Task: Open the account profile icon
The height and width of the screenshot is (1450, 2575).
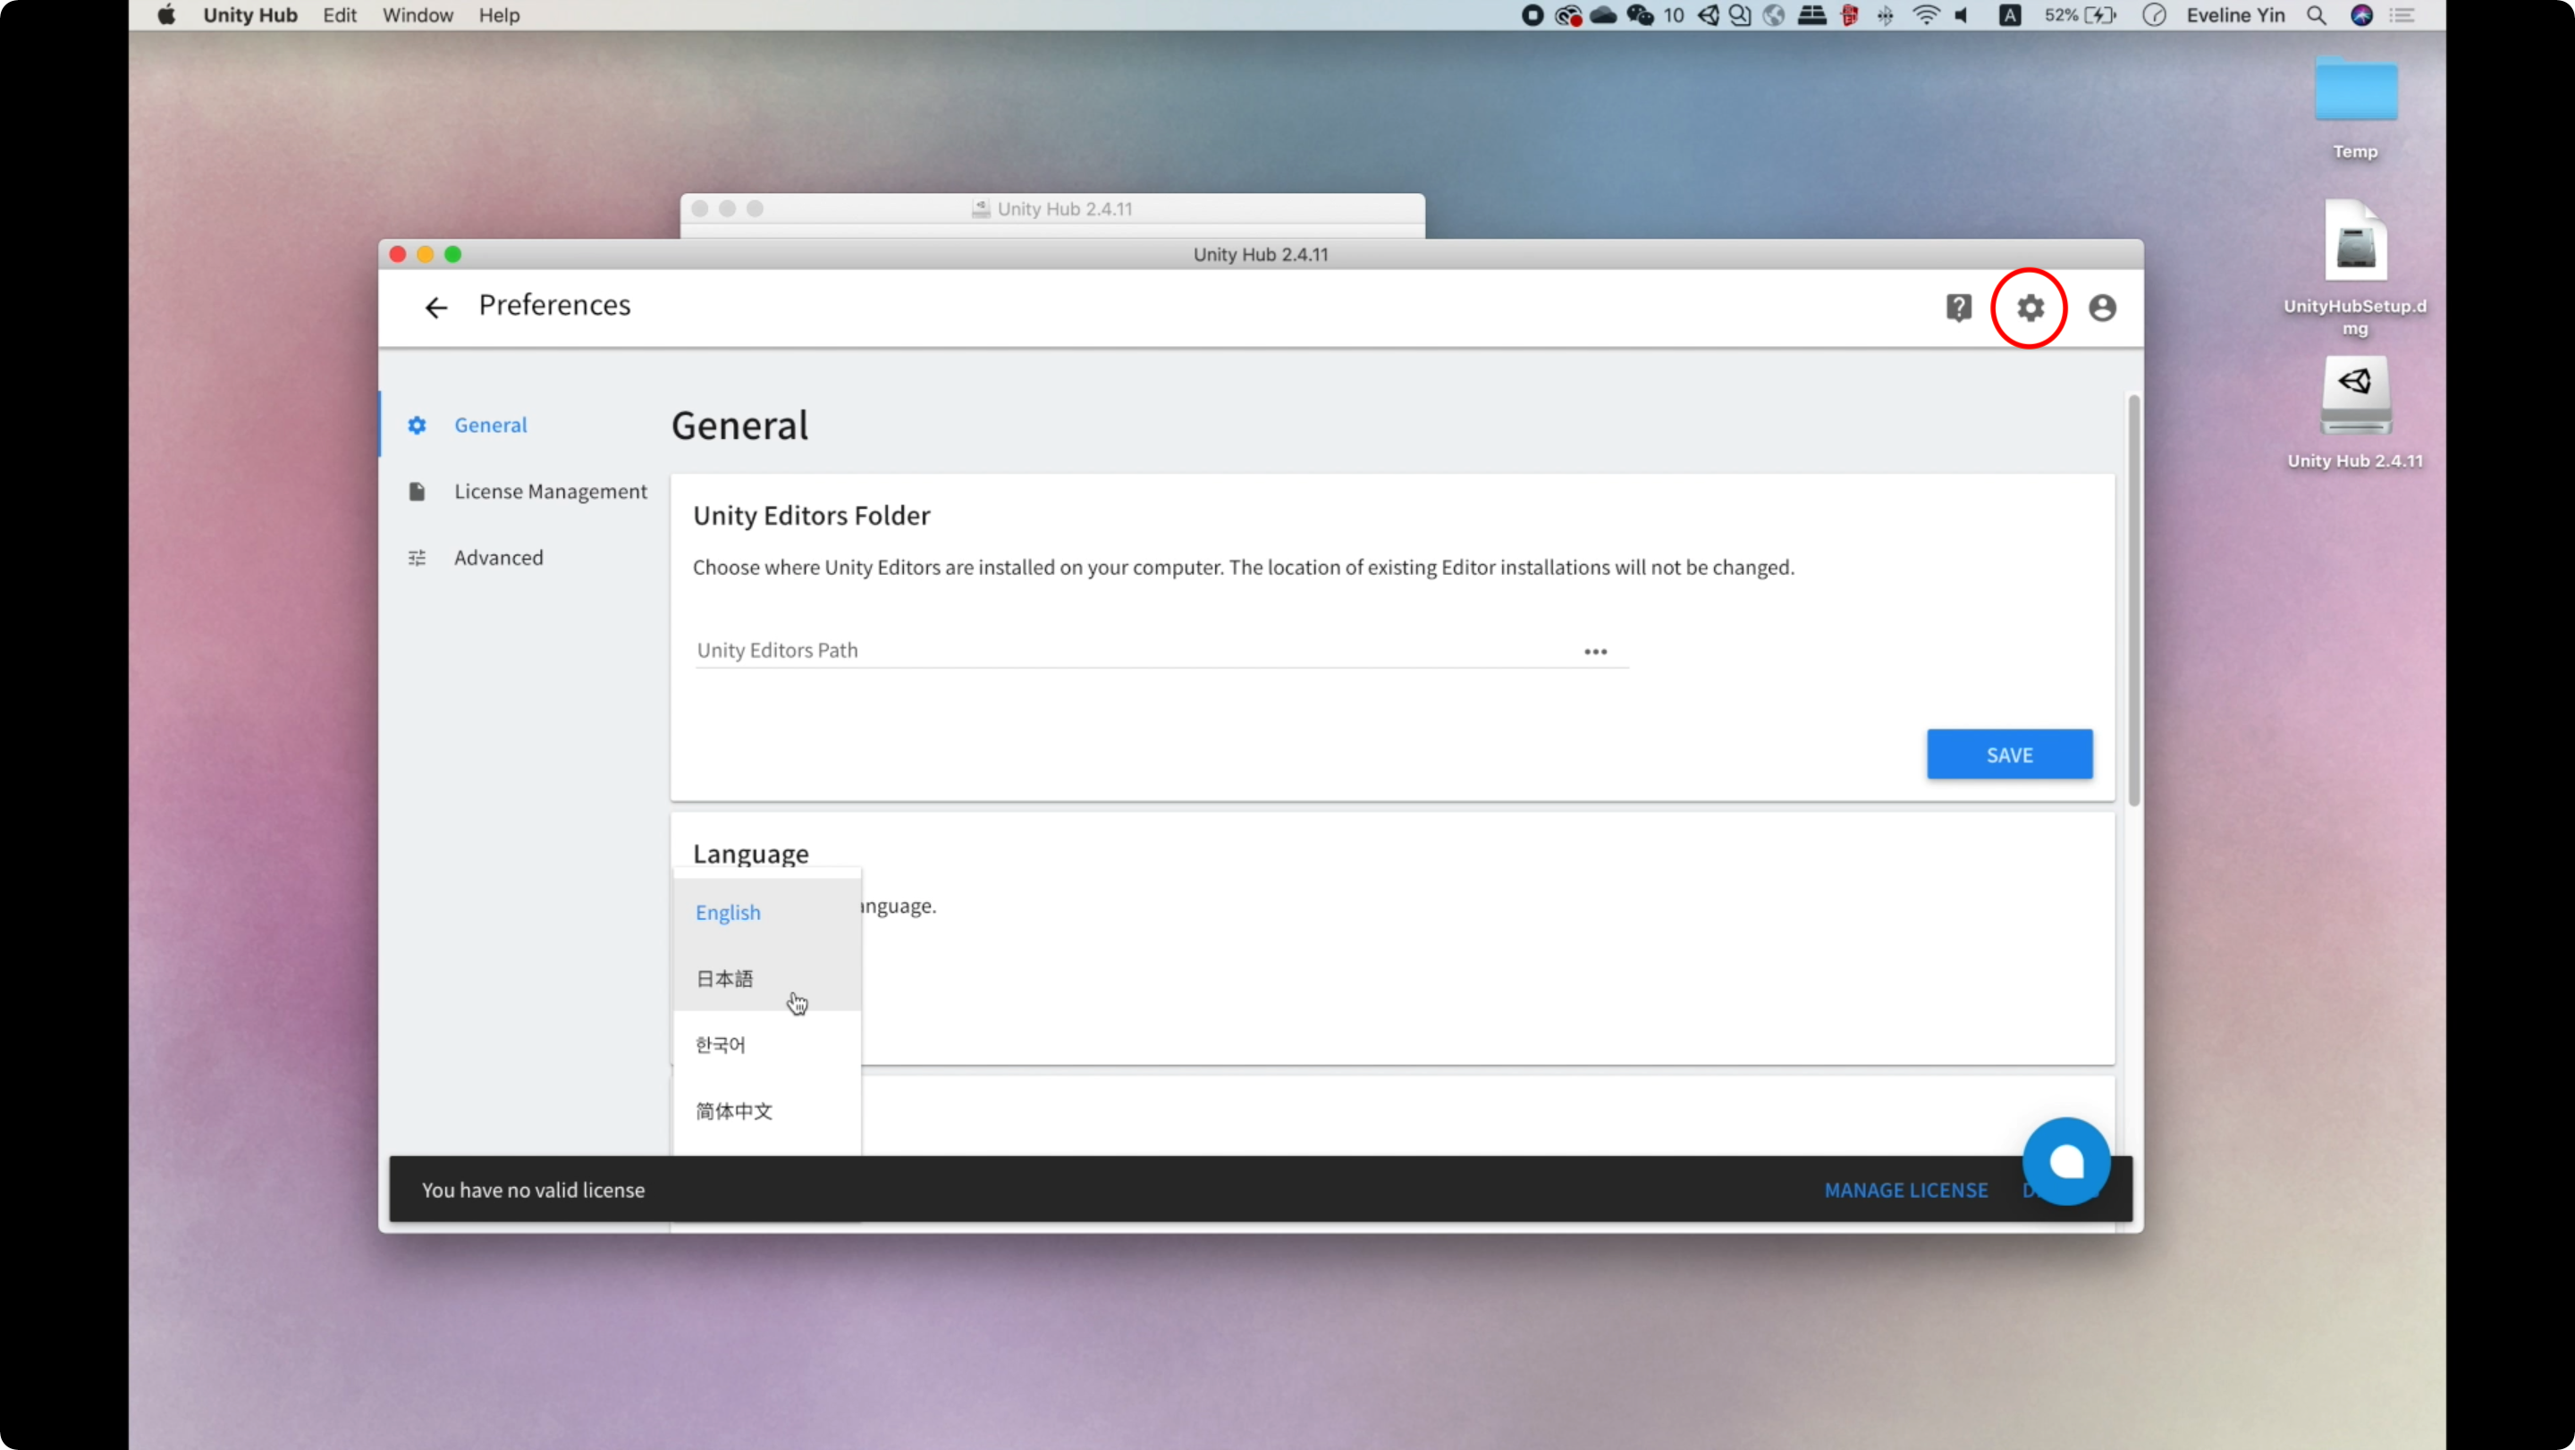Action: point(2102,308)
